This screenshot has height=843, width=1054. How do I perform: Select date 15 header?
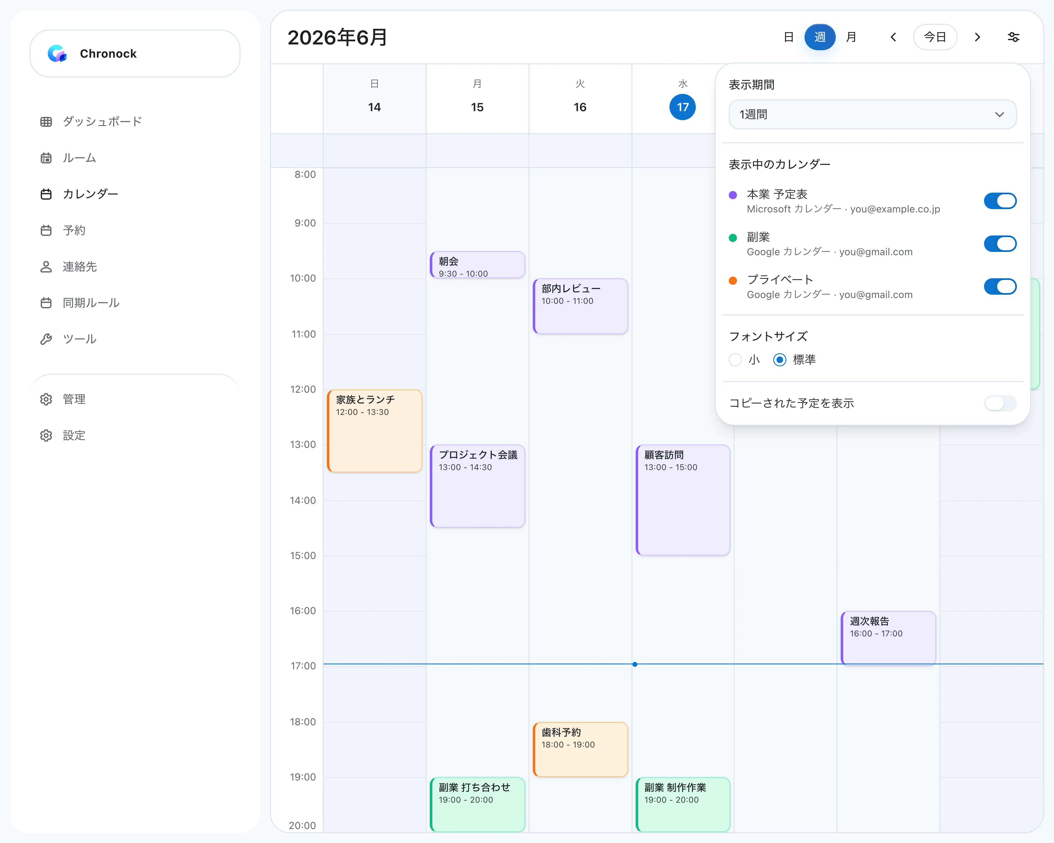click(x=477, y=107)
